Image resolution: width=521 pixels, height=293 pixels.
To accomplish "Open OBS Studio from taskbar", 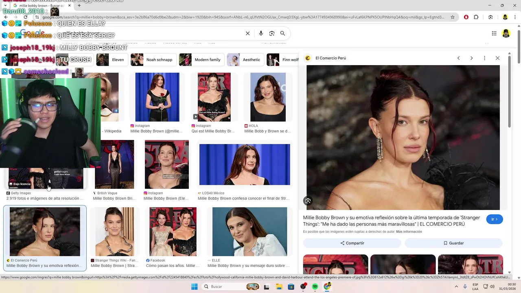I will 303,286.
